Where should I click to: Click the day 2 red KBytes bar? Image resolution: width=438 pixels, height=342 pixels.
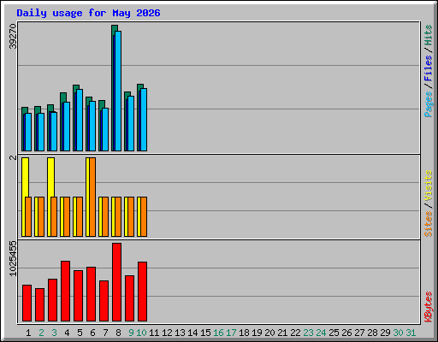tap(39, 304)
